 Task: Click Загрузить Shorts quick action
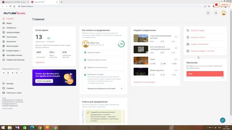(198, 37)
